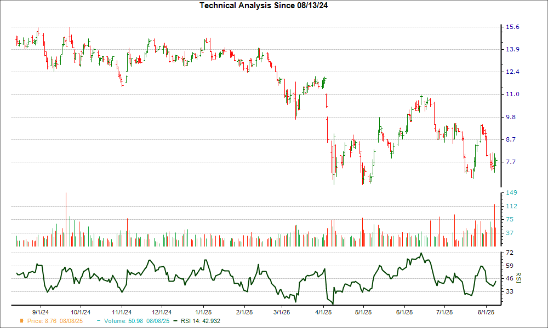Click the 46 RSI axis label
This screenshot has width=548, height=328.
[x=510, y=278]
